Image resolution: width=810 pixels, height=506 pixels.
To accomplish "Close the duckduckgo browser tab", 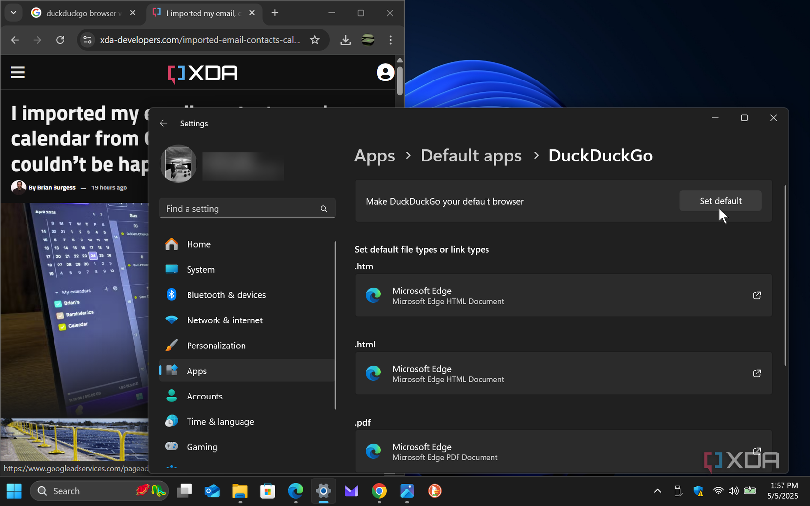I will pyautogui.click(x=132, y=13).
